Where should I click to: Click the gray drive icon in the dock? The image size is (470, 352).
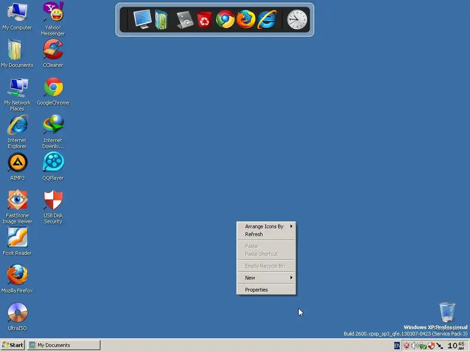tap(185, 20)
